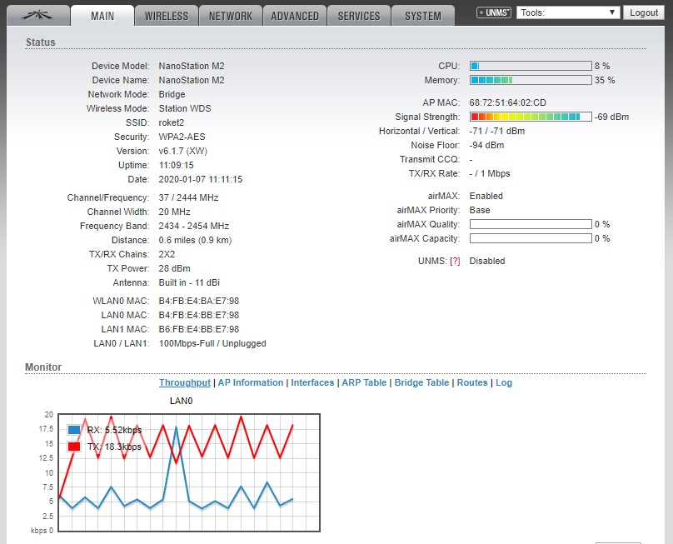Open the ARP Table link
The image size is (673, 544).
[364, 382]
